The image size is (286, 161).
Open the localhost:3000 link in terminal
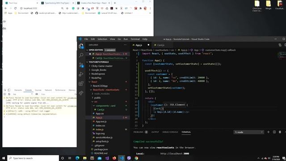175,153
